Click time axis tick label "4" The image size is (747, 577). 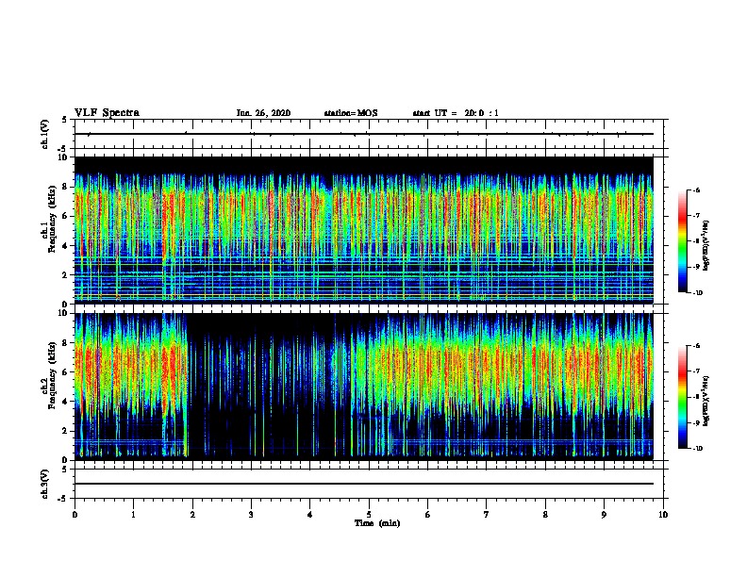310,515
